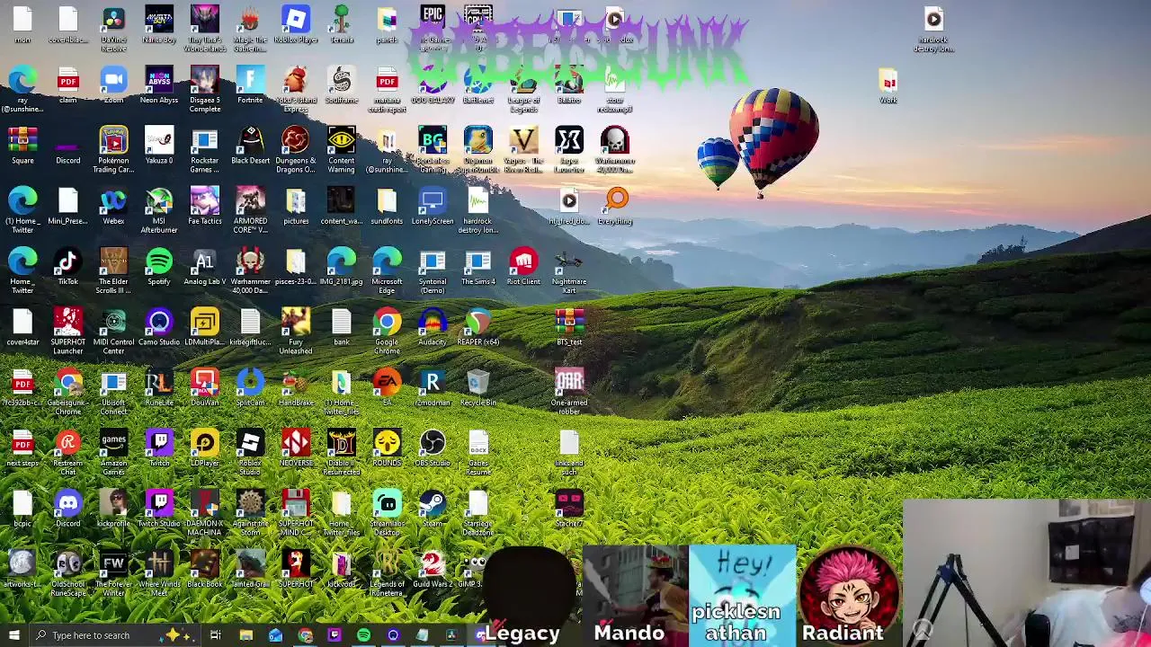Select the Nightmare Kart shortcut

pyautogui.click(x=569, y=270)
